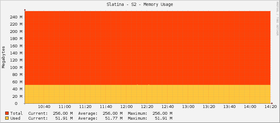
Task: Click the '14:20' time axis label
Action: [x=271, y=107]
